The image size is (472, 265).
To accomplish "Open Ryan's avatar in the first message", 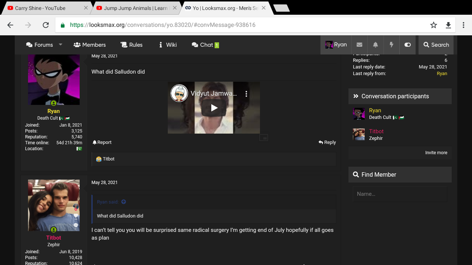I will click(54, 79).
